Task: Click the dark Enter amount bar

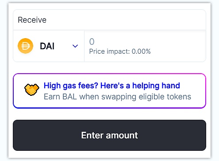Action: tap(109, 135)
